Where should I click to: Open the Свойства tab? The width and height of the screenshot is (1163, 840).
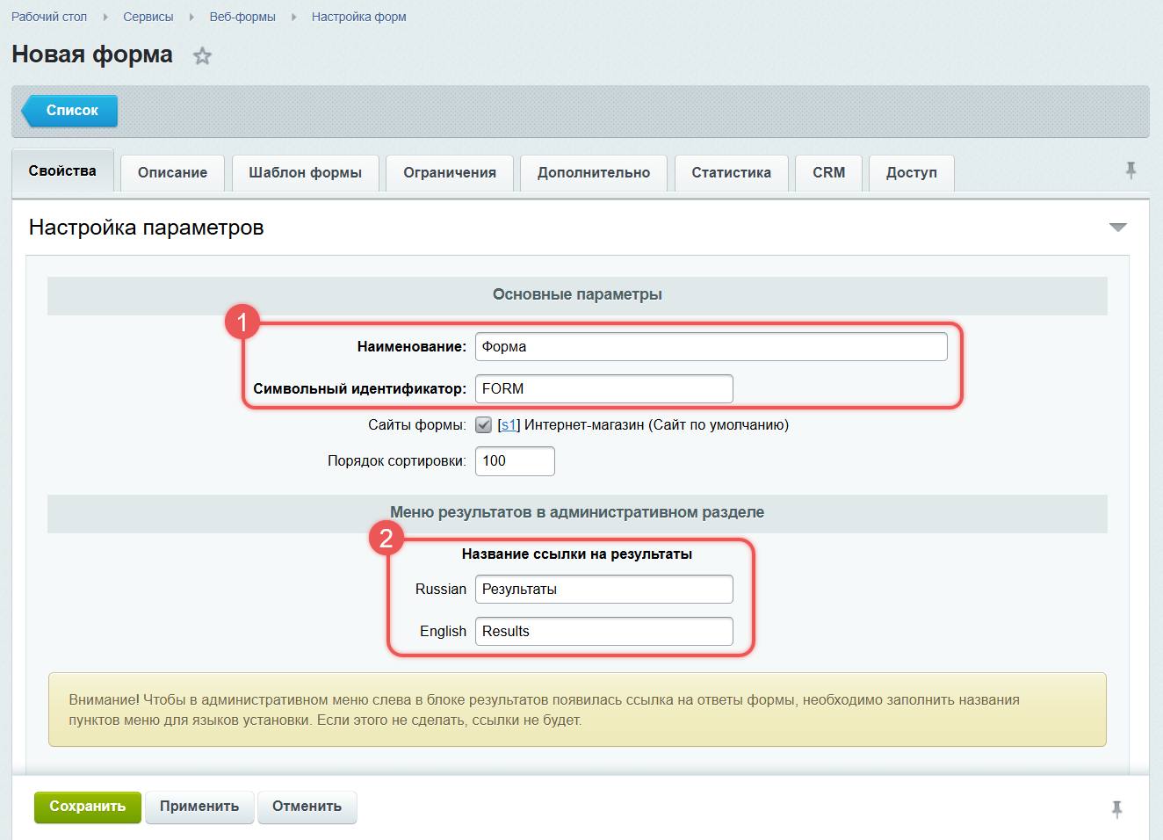click(62, 170)
